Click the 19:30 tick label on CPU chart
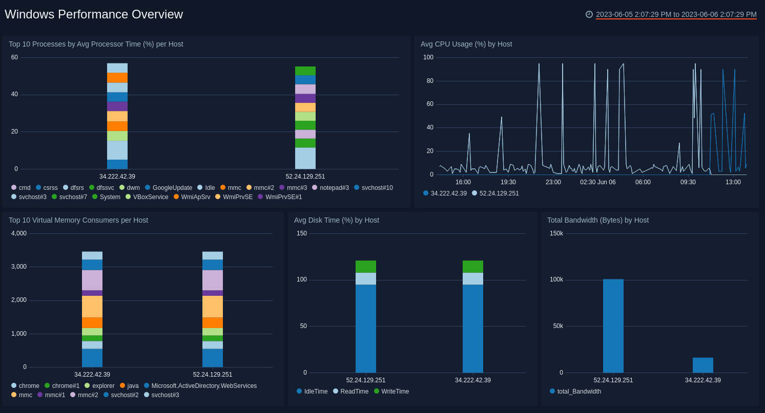 tap(508, 182)
